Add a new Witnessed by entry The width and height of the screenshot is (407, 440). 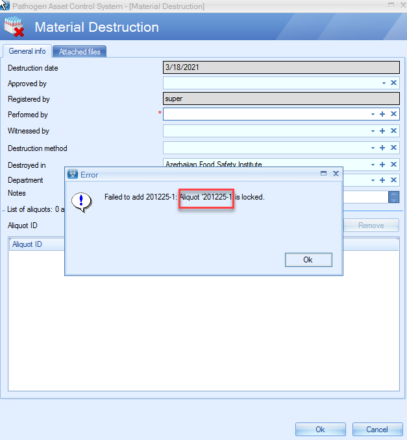tap(383, 131)
